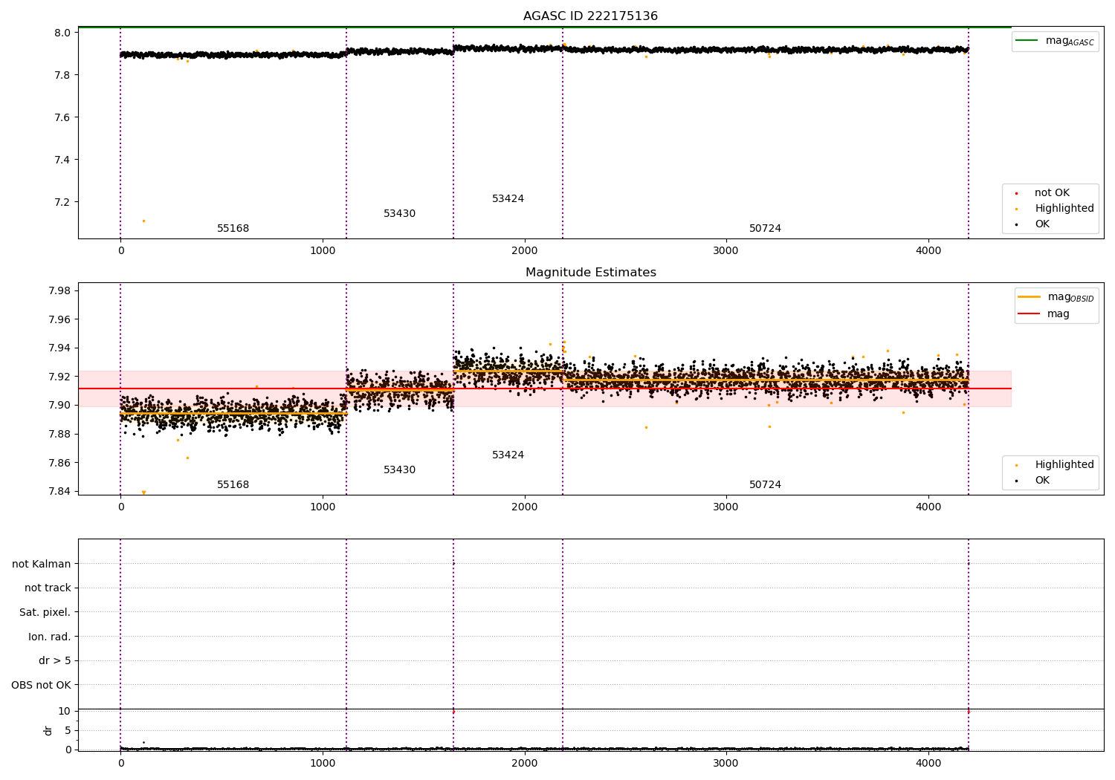Click OBSID label 55168 in the Magnitude Estimates plot
This screenshot has width=1115, height=780.
(233, 485)
